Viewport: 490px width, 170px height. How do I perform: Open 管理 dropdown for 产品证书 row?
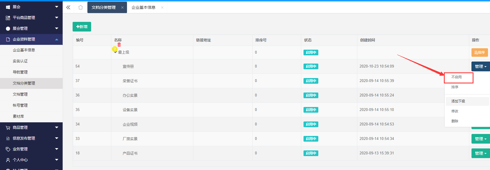pos(480,153)
